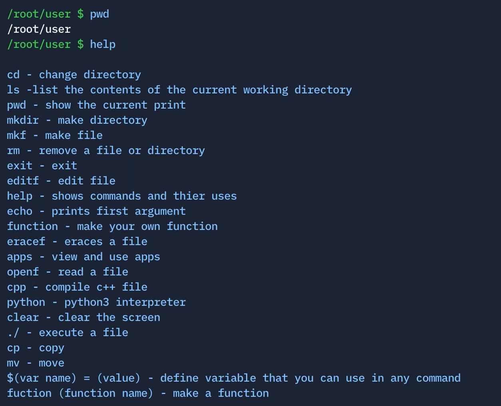Click the 'mkdir - make directory' help entry
Image resolution: width=501 pixels, height=406 pixels.
pos(77,120)
